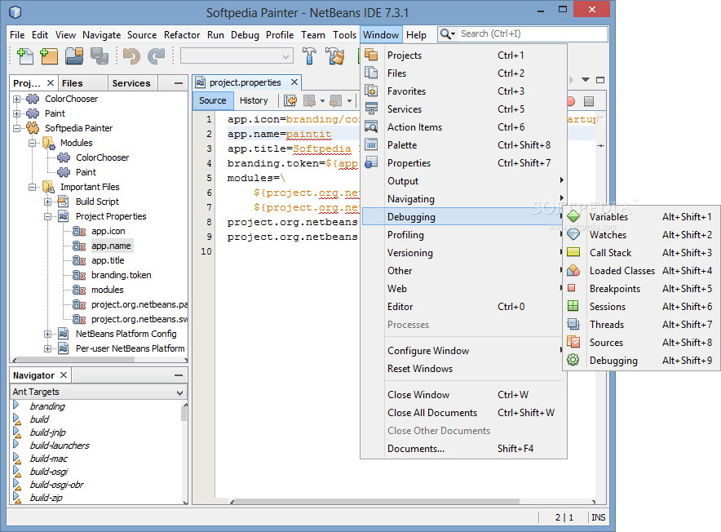This screenshot has width=721, height=532.
Task: Maximize the editor window area
Action: point(600,80)
